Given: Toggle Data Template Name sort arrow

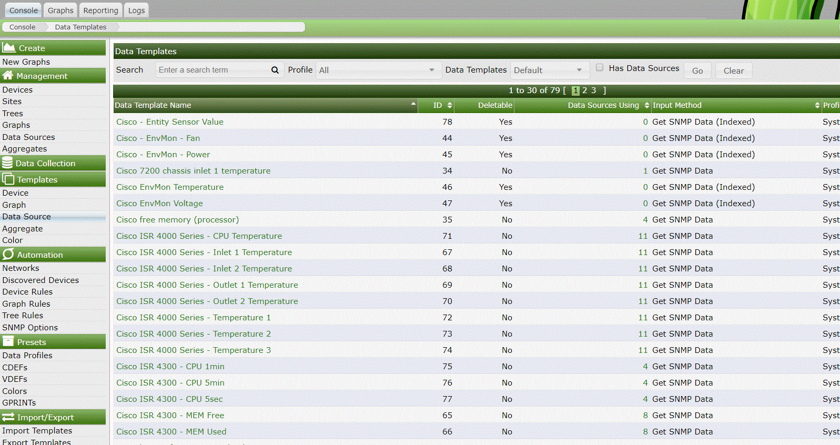Looking at the screenshot, I should [x=413, y=104].
